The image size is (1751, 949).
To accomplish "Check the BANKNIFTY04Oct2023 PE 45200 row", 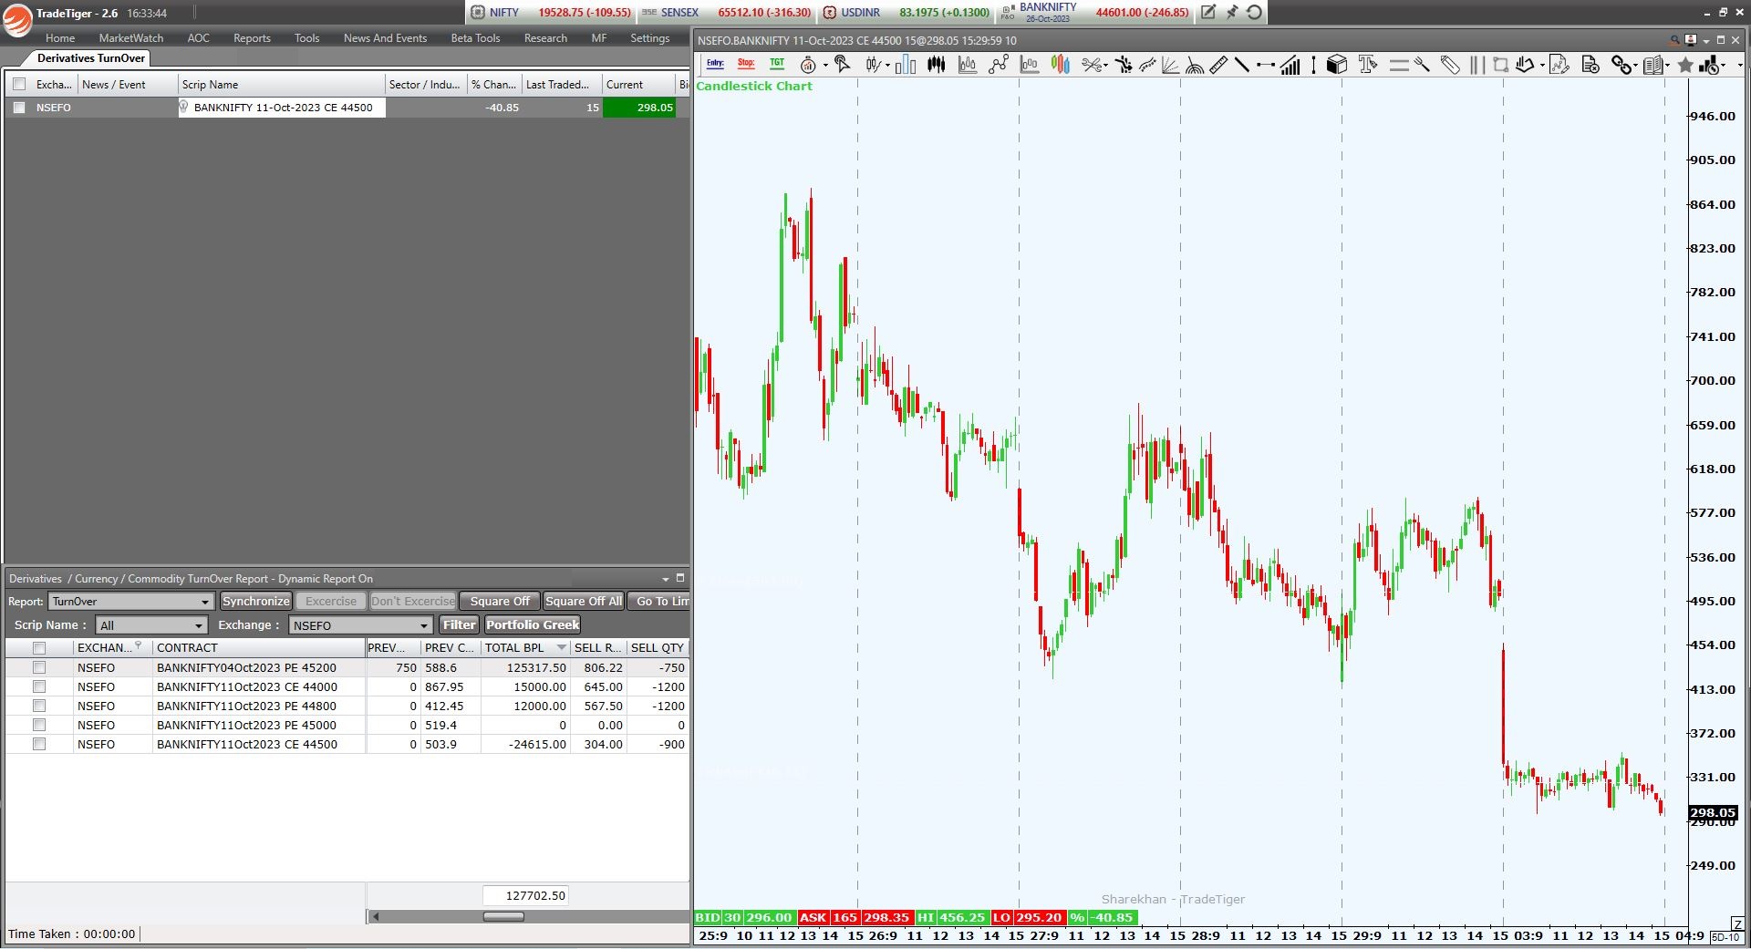I will point(39,667).
